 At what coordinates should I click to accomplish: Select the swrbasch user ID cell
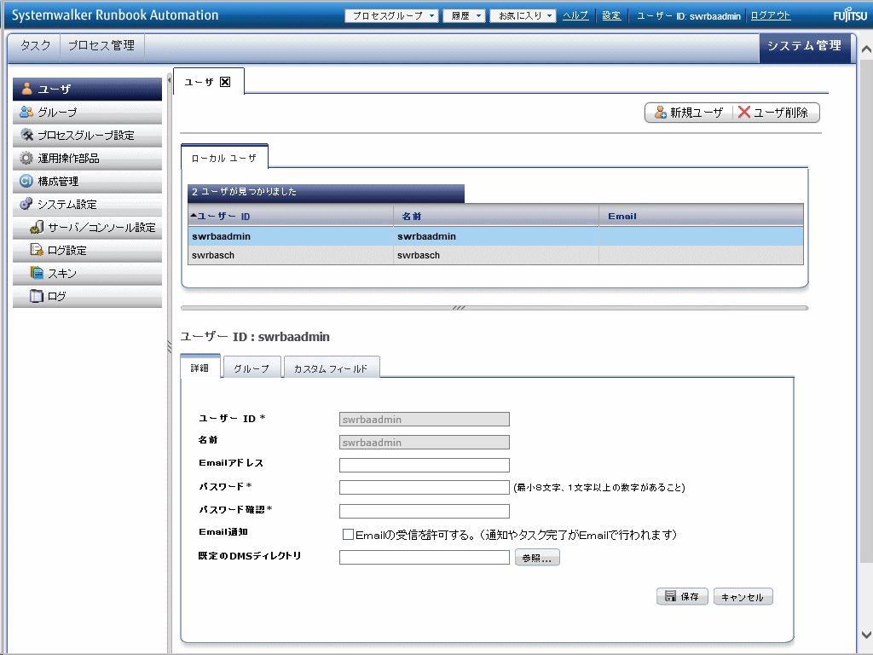(291, 255)
